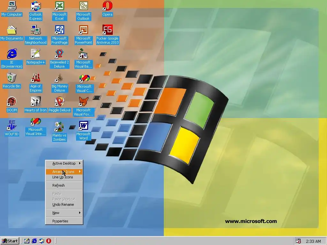Open the Start menu

click(x=10, y=241)
